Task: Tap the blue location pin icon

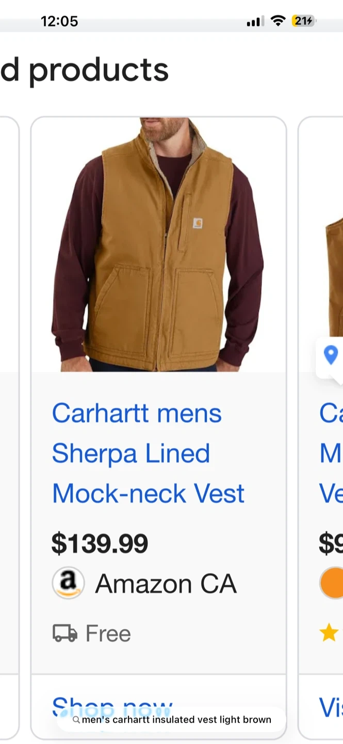Action: 331,355
